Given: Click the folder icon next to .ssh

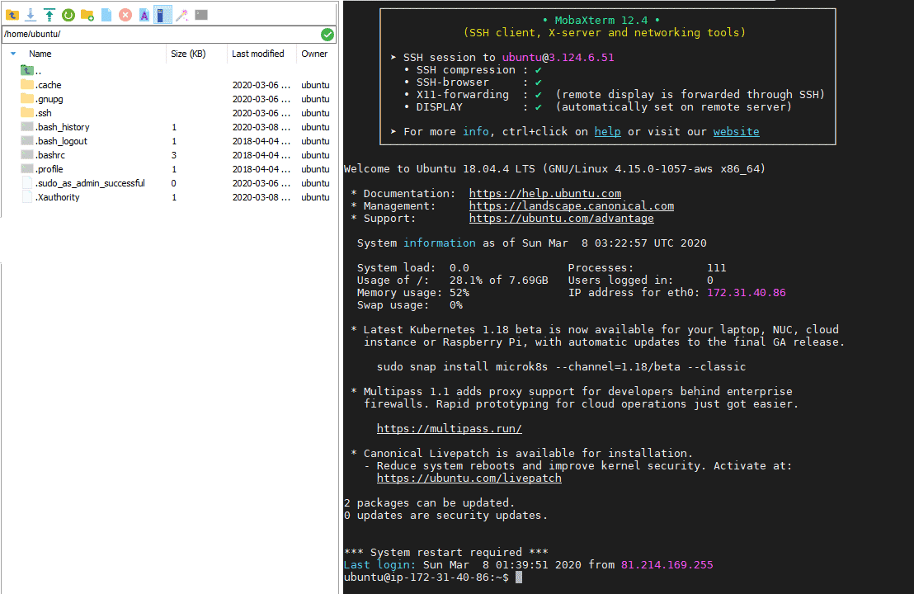Looking at the screenshot, I should click(x=27, y=112).
